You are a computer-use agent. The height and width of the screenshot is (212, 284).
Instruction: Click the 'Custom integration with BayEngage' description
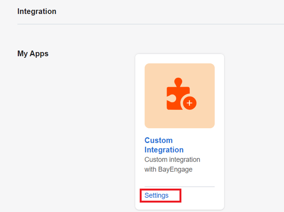172,165
